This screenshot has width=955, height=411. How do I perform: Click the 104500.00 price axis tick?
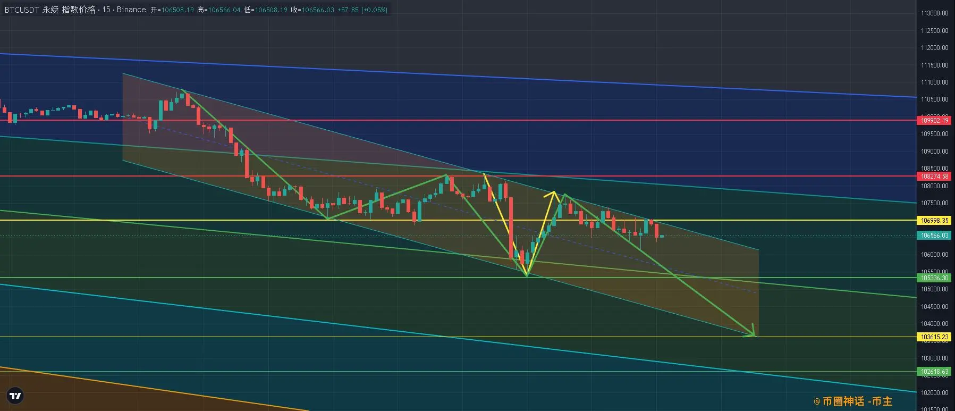point(935,306)
